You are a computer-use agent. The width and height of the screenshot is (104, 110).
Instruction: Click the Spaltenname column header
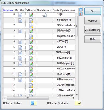[68, 10]
